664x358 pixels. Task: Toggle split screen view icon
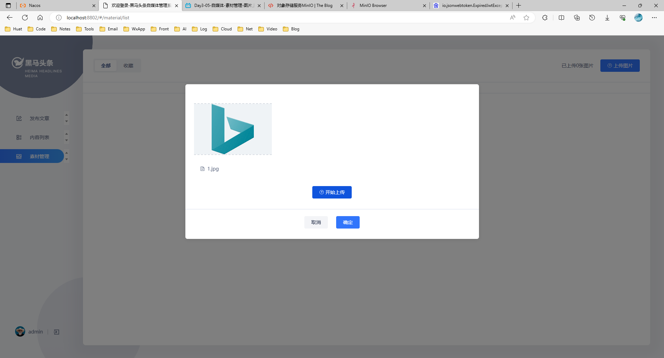(561, 18)
